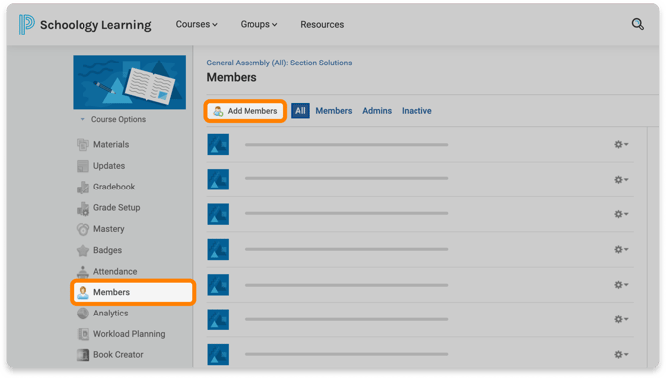
Task: Click the course banner image with notebook
Action: pos(129,82)
